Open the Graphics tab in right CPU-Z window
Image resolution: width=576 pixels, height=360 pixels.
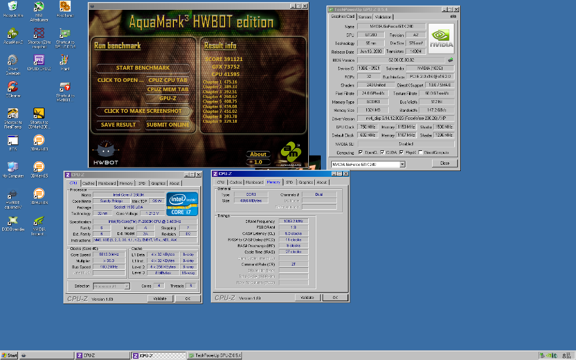coord(306,182)
